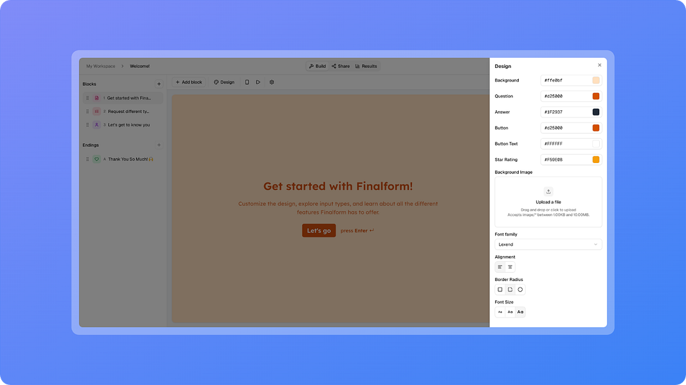Open the Button Text color swatch
The height and width of the screenshot is (385, 686).
click(596, 144)
